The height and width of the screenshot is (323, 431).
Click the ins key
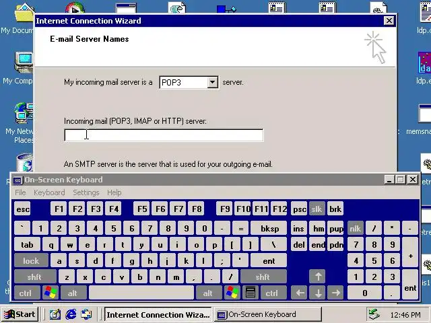(x=299, y=228)
